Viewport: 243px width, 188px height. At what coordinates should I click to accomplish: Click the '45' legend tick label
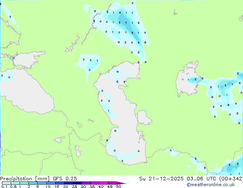pyautogui.click(x=110, y=186)
